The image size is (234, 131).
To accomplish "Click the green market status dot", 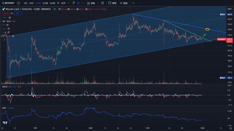I will (x=55, y=9).
